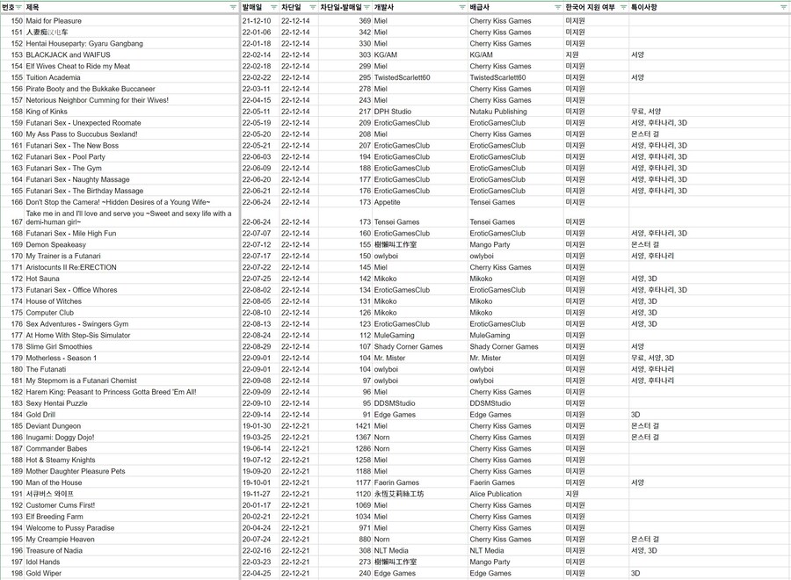Select the 'Nutaku Publishing' publisher cell
Image resolution: width=791 pixels, height=580 pixels.
[516, 112]
